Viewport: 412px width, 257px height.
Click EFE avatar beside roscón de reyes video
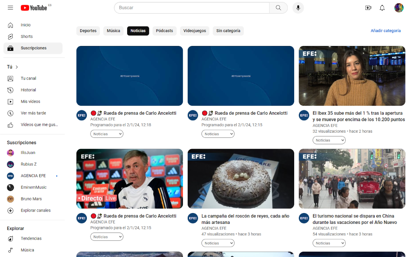pos(193,218)
